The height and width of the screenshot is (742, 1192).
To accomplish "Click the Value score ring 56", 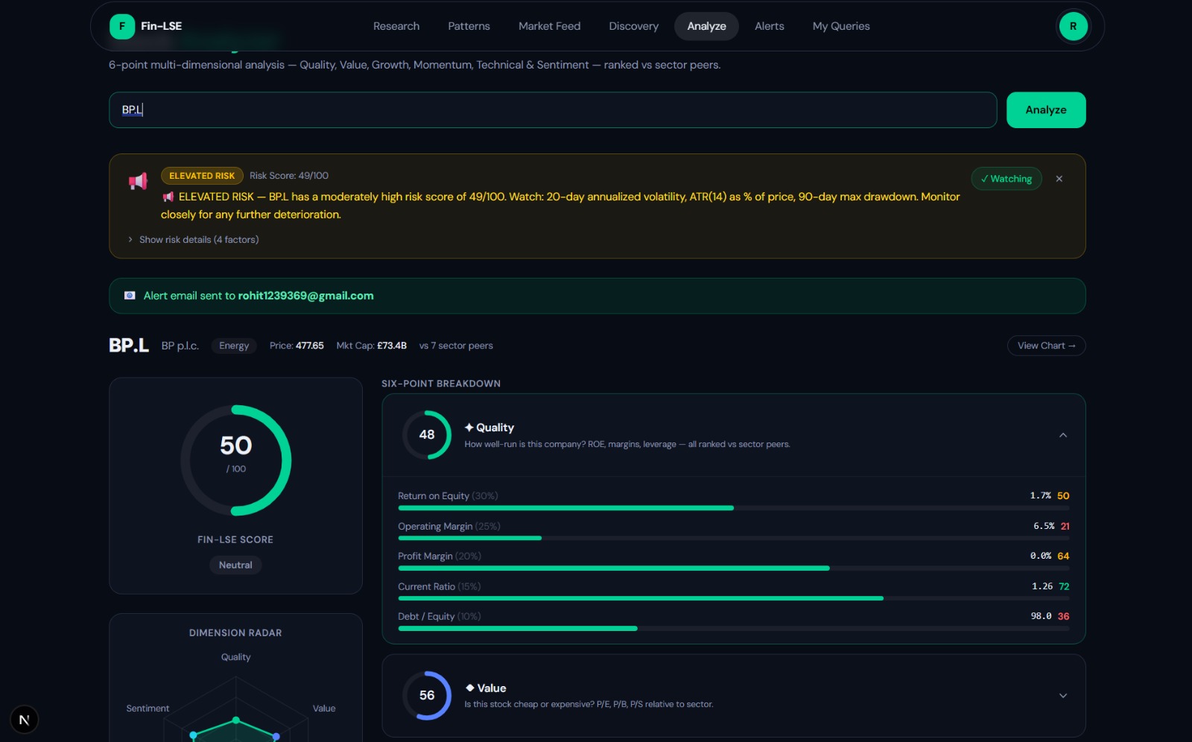I will (x=427, y=695).
